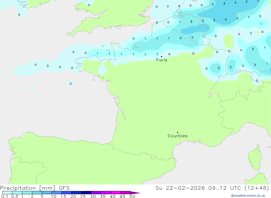Screen dimensions: 271x198
Task: Select the 40–45 mm magenta legend swatch
Action: 116,193
